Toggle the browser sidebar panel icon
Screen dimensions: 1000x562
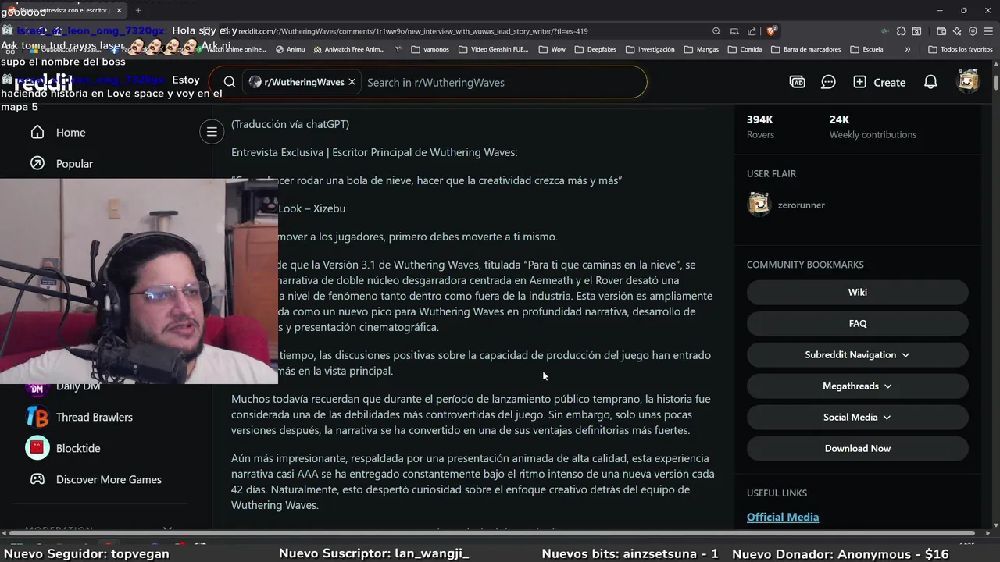(917, 31)
